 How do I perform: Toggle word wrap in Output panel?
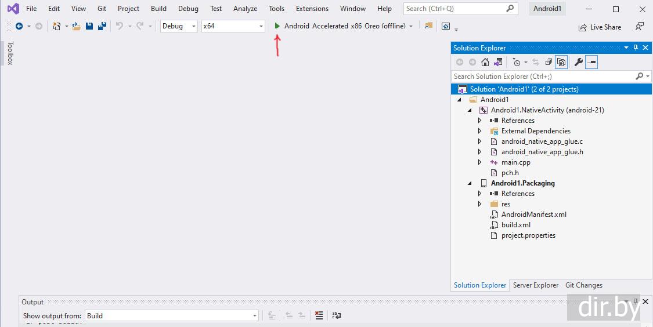tap(336, 315)
